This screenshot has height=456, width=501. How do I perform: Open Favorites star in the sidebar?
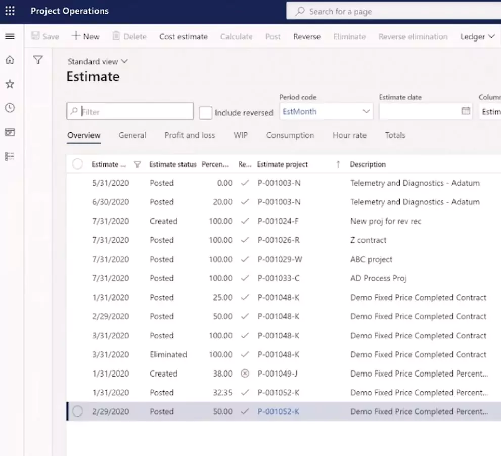pos(10,84)
